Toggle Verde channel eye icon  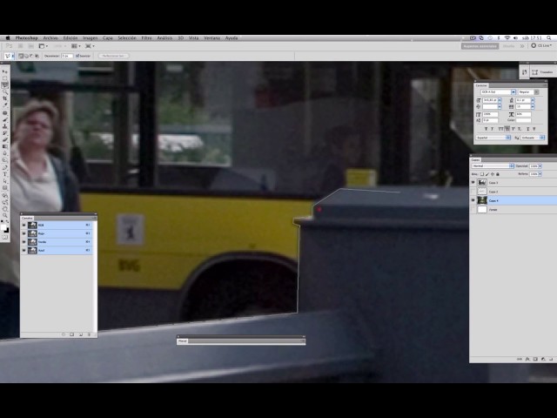click(23, 242)
